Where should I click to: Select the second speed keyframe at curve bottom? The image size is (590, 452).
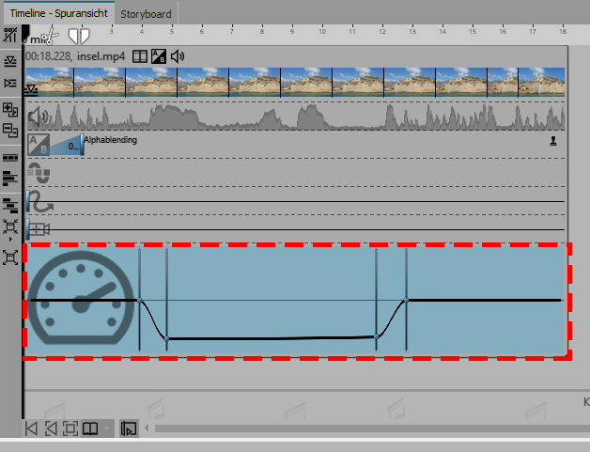pos(166,338)
